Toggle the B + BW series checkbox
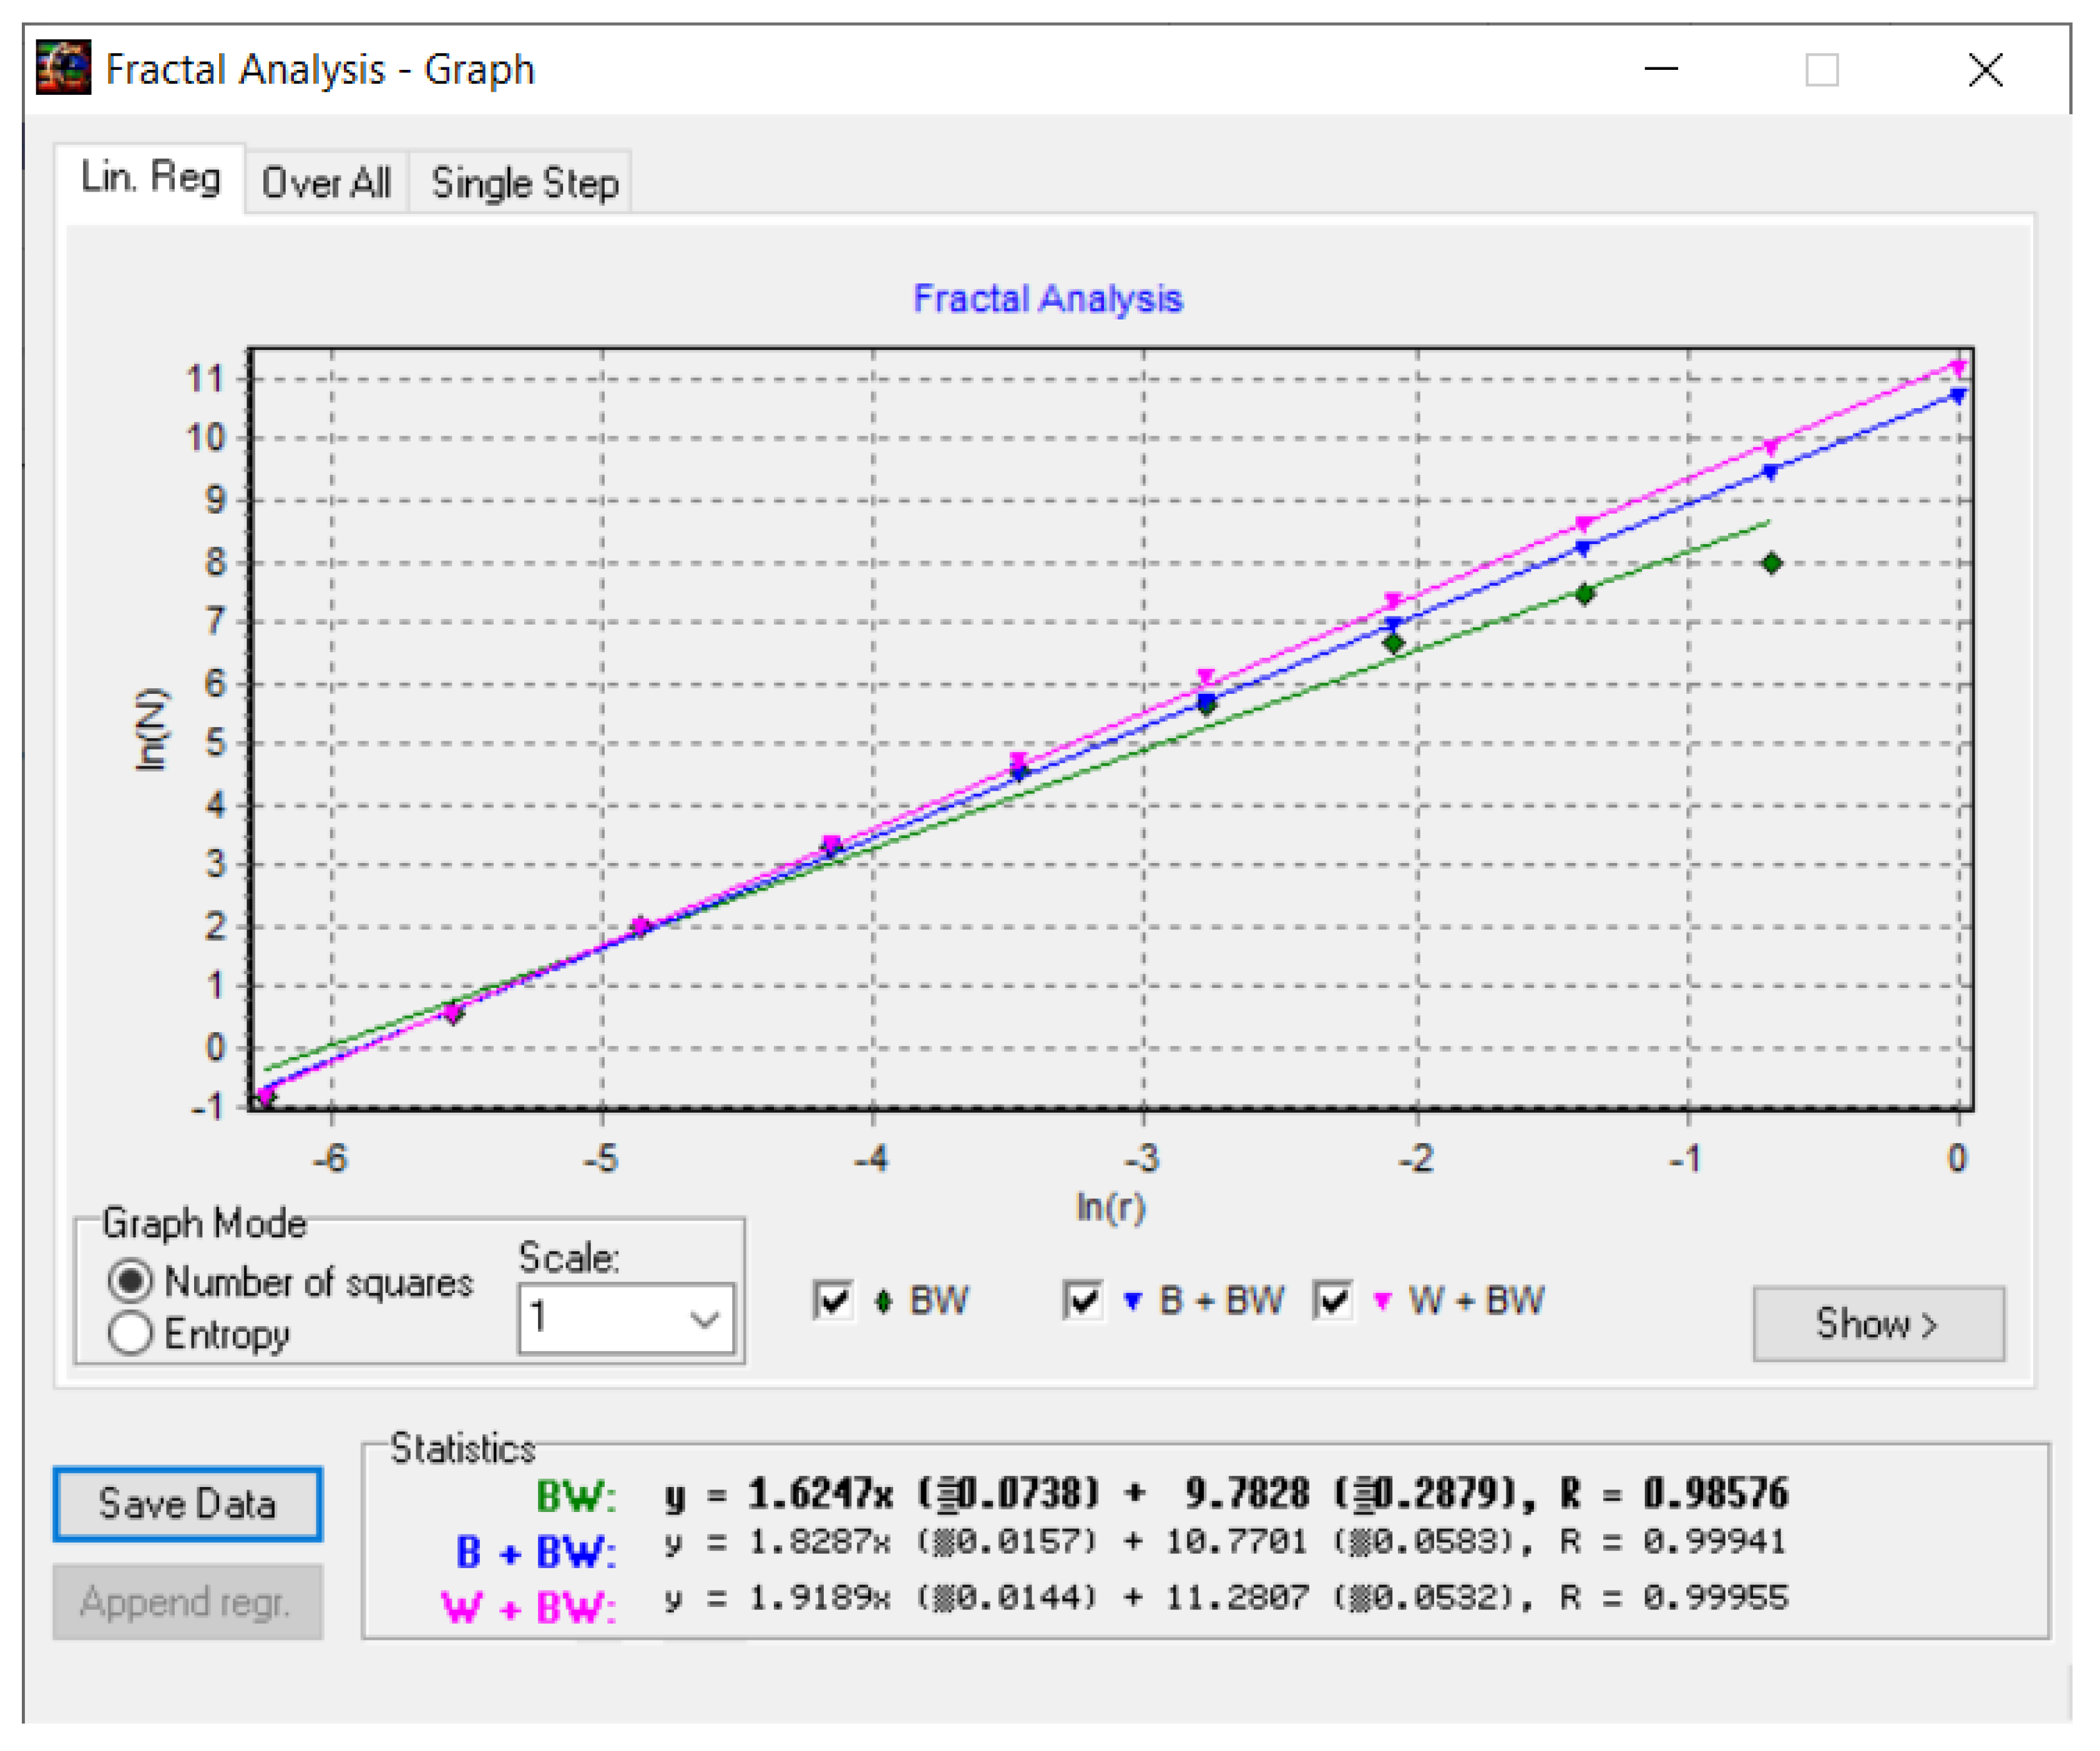This screenshot has width=2100, height=1751. pyautogui.click(x=1082, y=1301)
